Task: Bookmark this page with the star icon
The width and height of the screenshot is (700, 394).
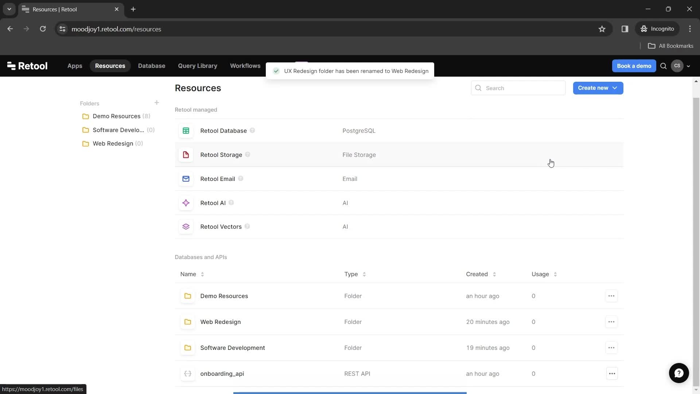Action: pos(602,29)
